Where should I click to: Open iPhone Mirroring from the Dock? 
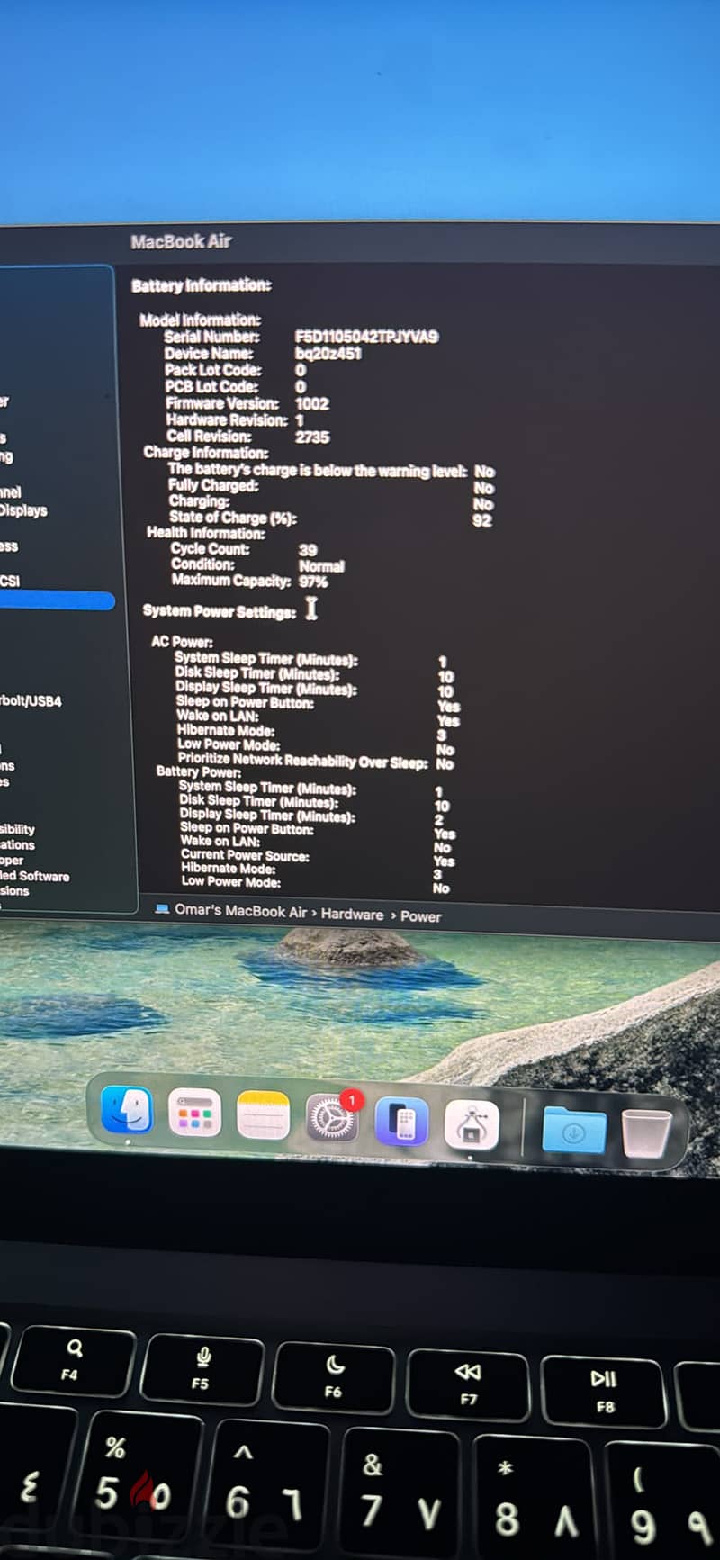(401, 1122)
